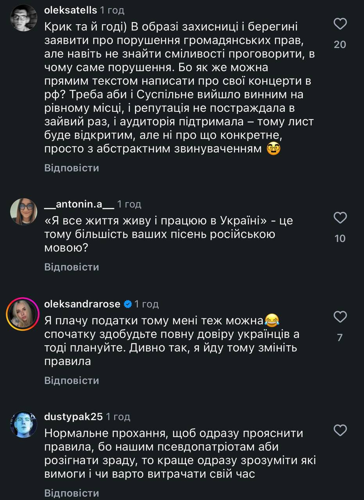Screen dimensions: 364x500
Task: Open the oleksatells username link
Action: 70,11
